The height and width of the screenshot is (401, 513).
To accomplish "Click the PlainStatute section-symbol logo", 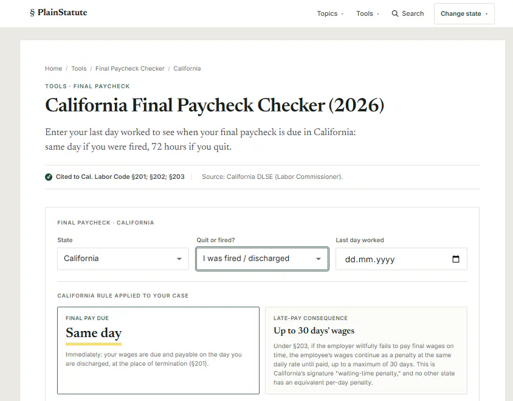I will pyautogui.click(x=32, y=13).
